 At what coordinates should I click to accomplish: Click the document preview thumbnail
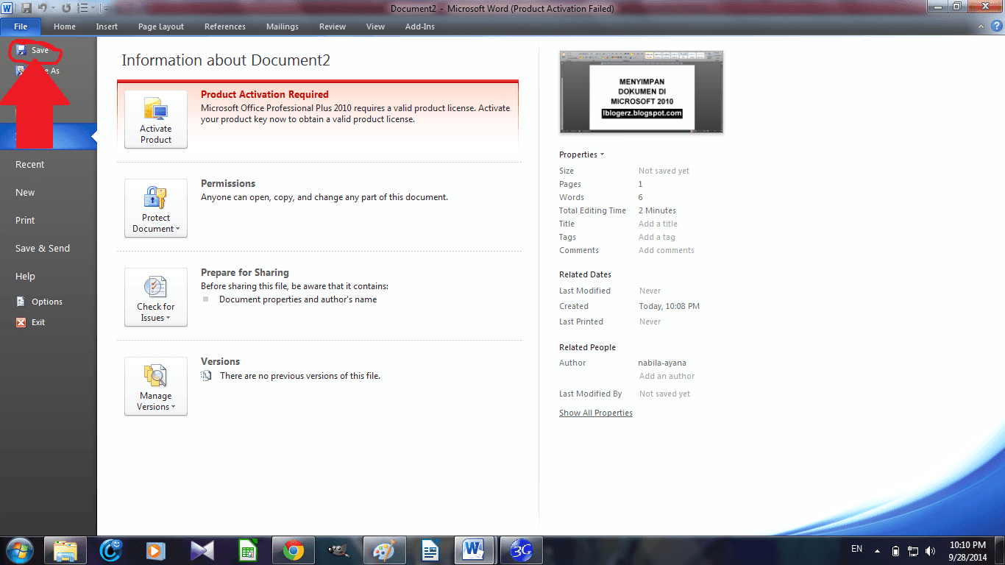(x=642, y=92)
